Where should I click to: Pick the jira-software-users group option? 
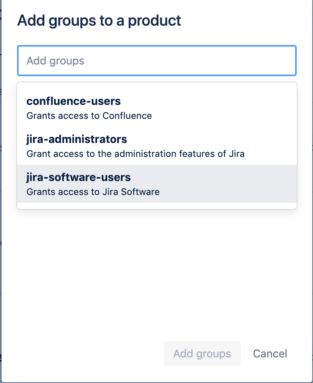pos(157,184)
